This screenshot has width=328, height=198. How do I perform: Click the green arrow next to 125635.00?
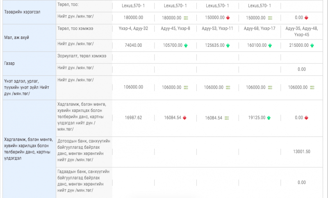pos(228,46)
